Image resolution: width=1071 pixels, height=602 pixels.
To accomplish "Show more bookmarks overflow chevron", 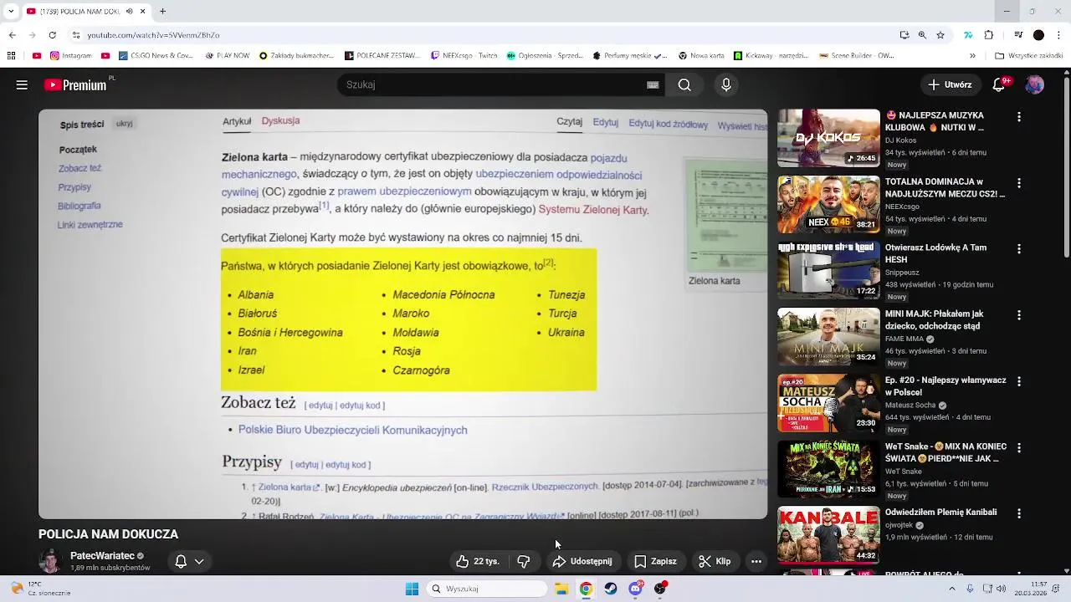I will [972, 56].
